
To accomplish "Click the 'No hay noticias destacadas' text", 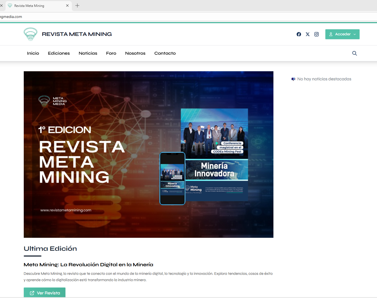I will 324,79.
